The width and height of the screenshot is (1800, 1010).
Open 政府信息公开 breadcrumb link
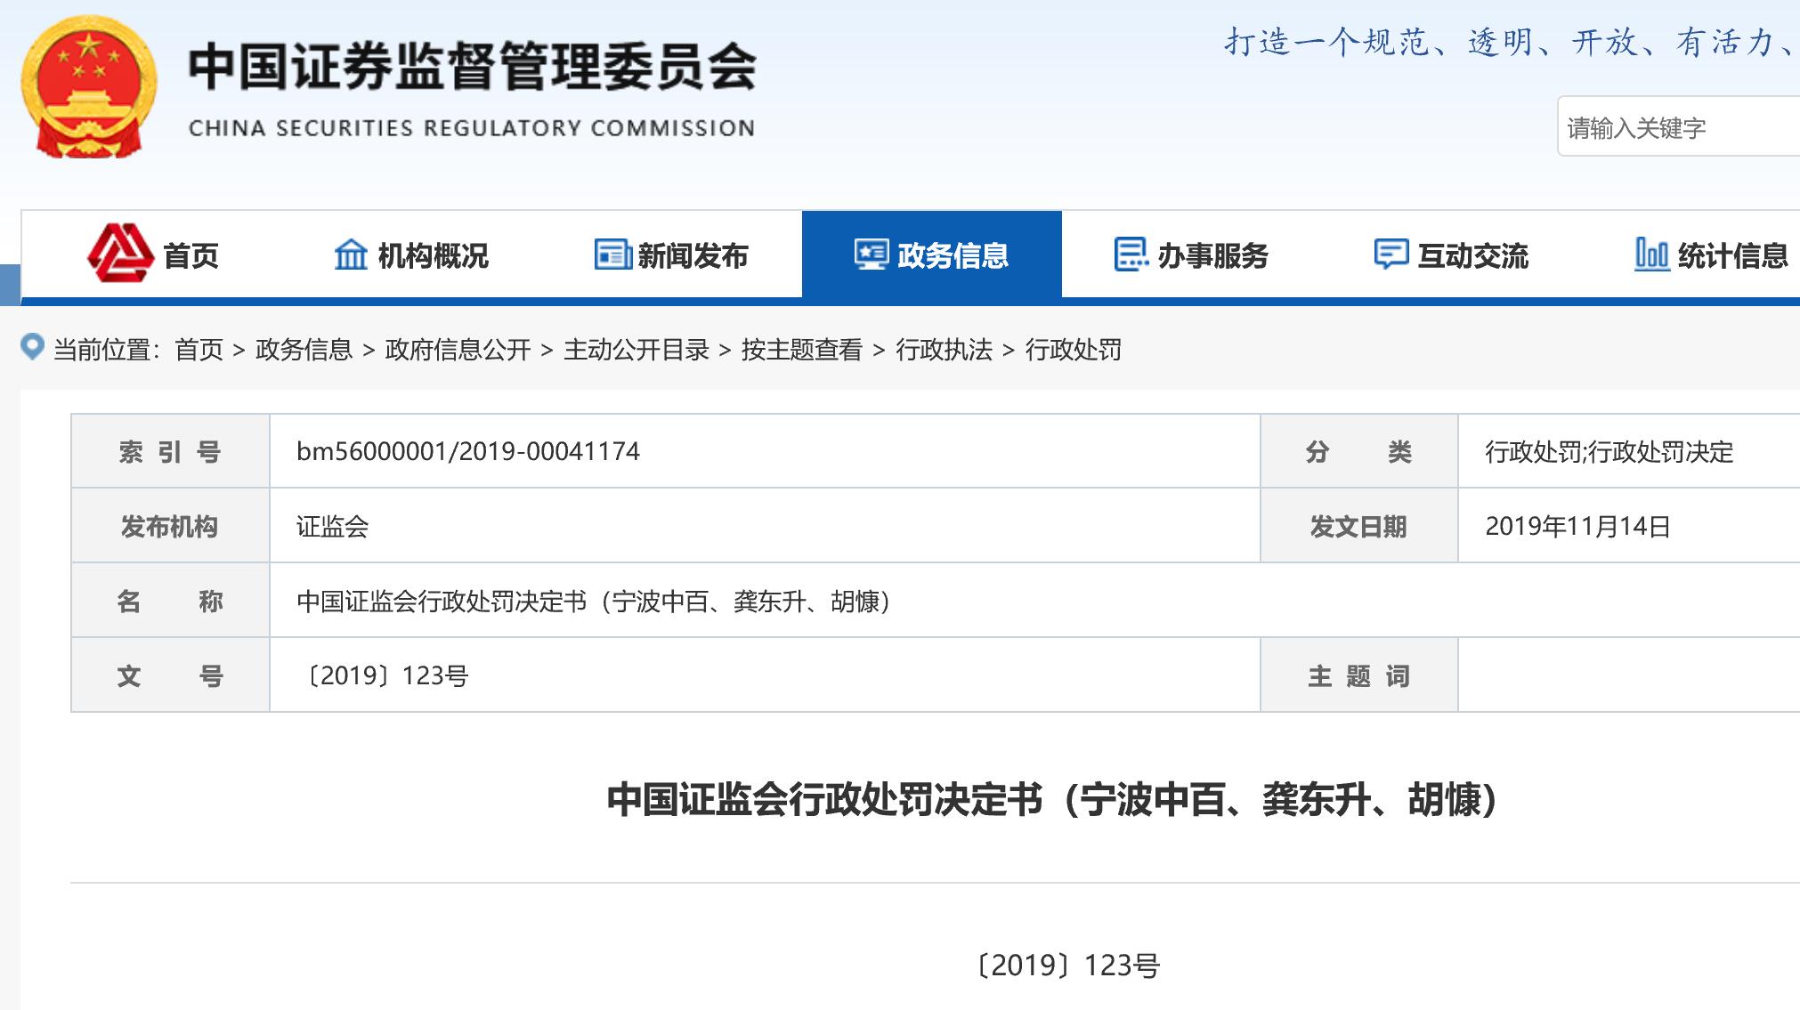[458, 350]
